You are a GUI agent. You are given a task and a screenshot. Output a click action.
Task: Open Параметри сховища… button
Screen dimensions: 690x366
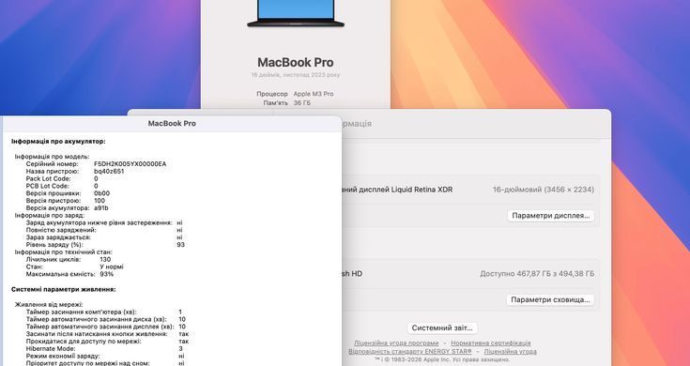550,299
